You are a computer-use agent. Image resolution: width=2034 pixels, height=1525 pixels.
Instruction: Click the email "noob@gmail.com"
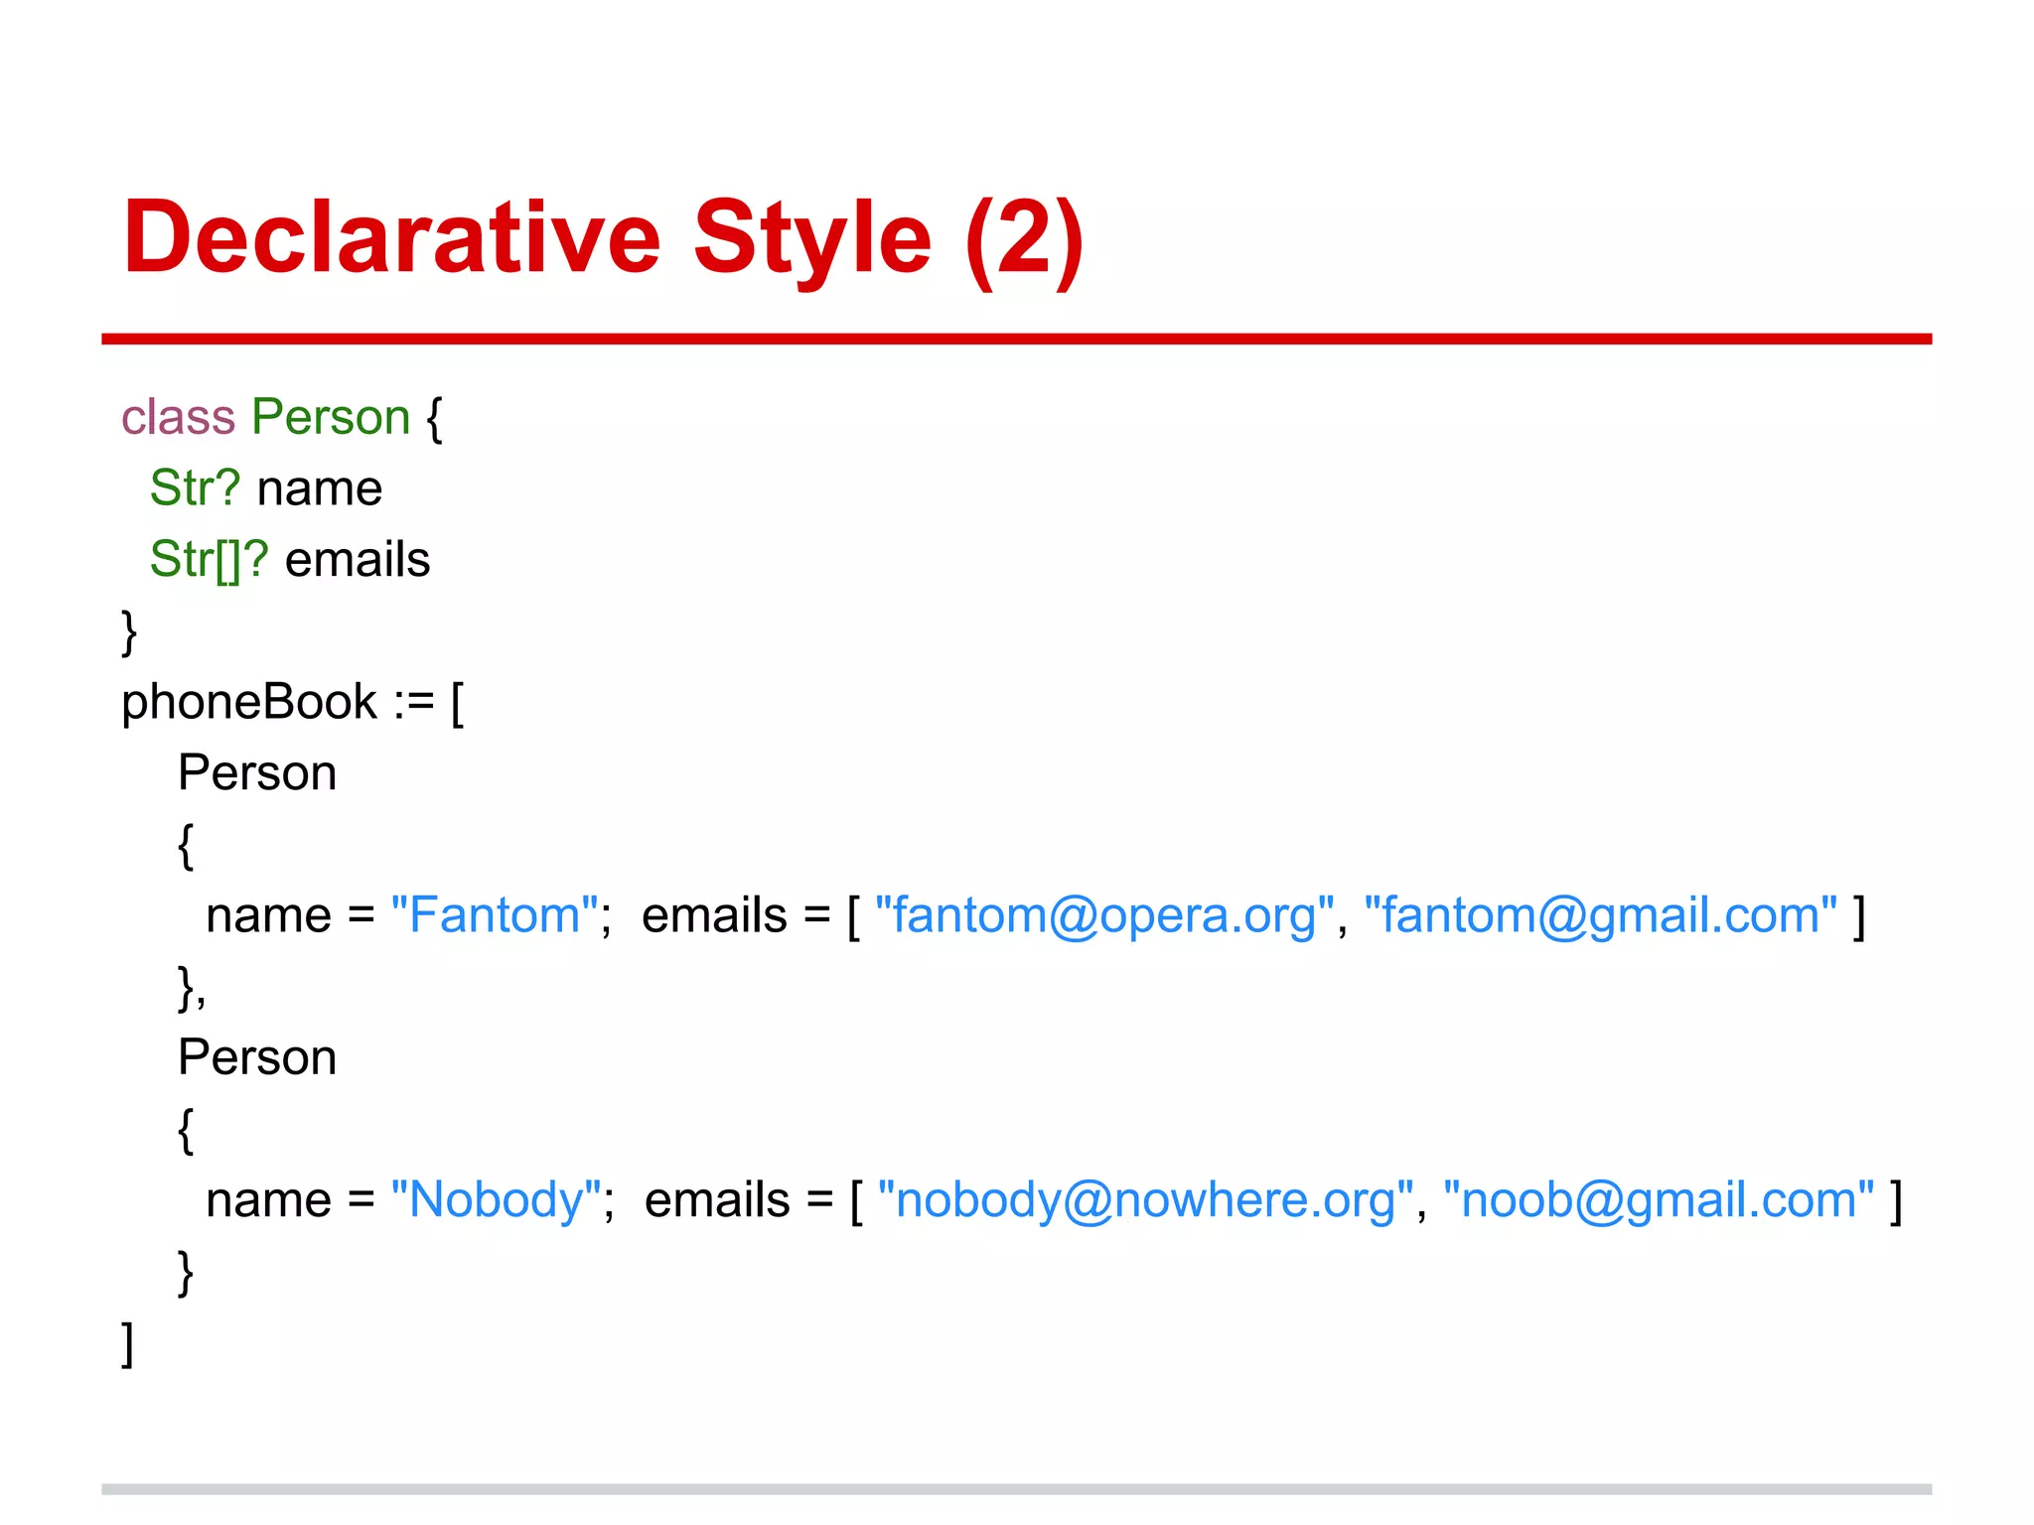pos(1659,1199)
